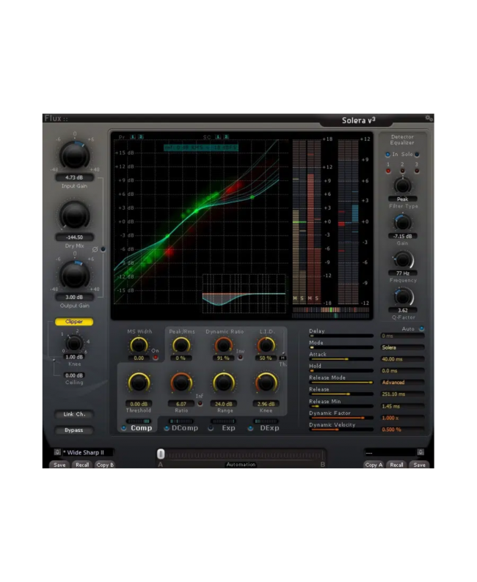Screen dimensions: 477x582
Task: Click the A/B Automation morph slider handle
Action: [x=161, y=454]
